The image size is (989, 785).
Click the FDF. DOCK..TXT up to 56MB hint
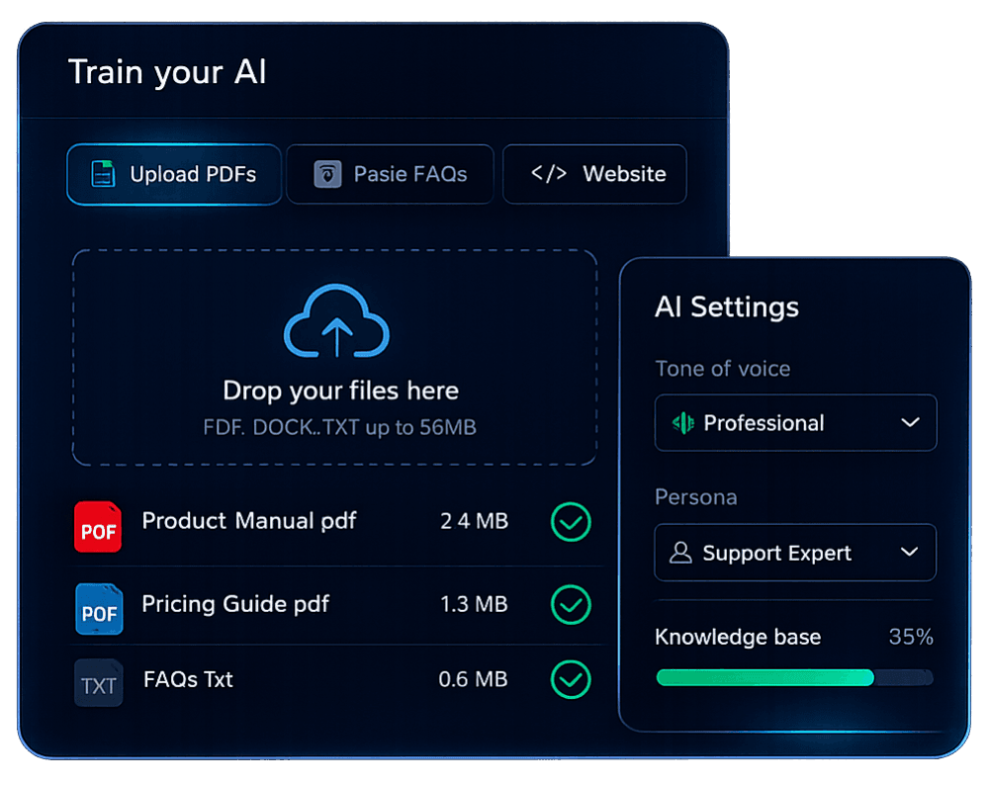(340, 427)
